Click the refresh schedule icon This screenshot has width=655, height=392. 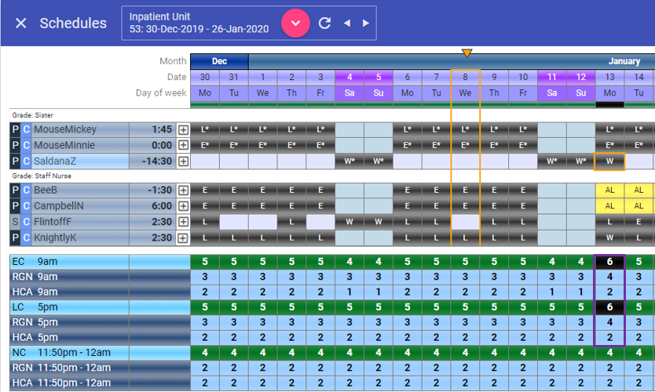click(324, 23)
